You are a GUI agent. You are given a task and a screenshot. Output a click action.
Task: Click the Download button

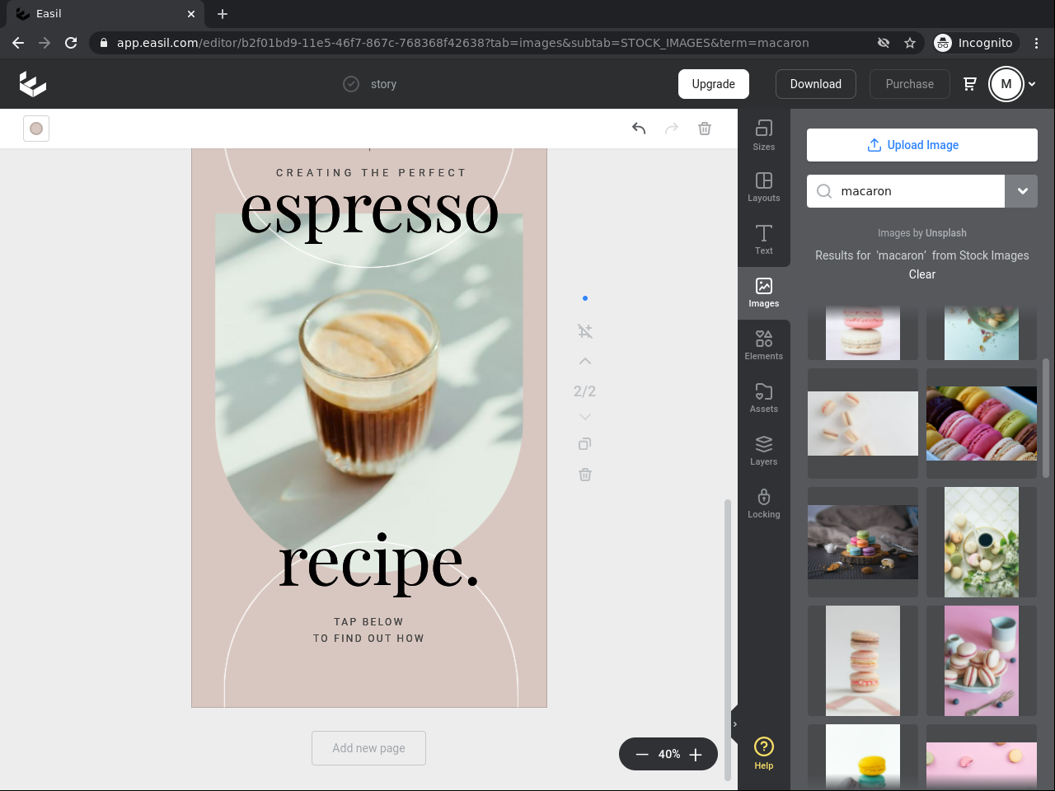[815, 84]
